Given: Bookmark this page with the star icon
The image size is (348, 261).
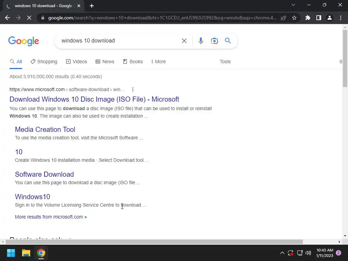Looking at the screenshot, I should pos(294,18).
